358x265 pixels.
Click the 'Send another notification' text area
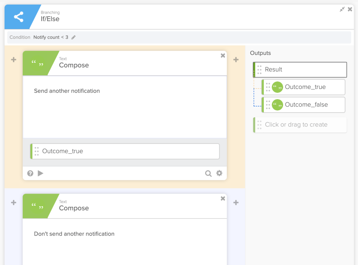point(124,105)
